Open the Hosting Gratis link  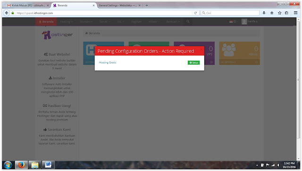108,63
